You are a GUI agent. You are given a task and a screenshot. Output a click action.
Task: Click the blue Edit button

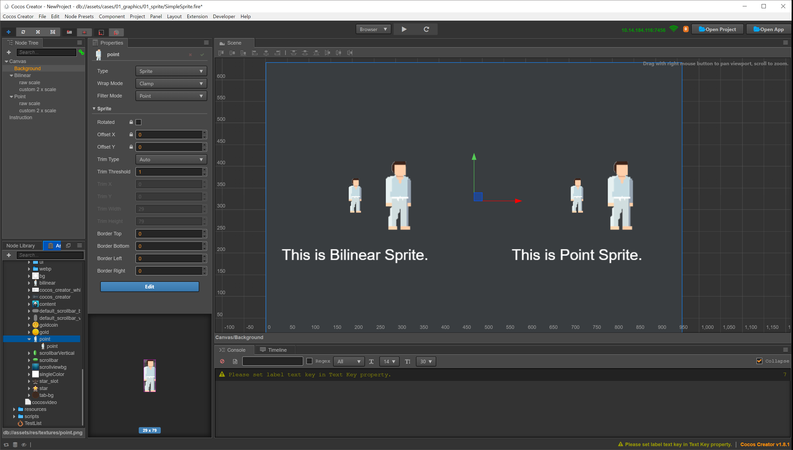click(x=149, y=287)
